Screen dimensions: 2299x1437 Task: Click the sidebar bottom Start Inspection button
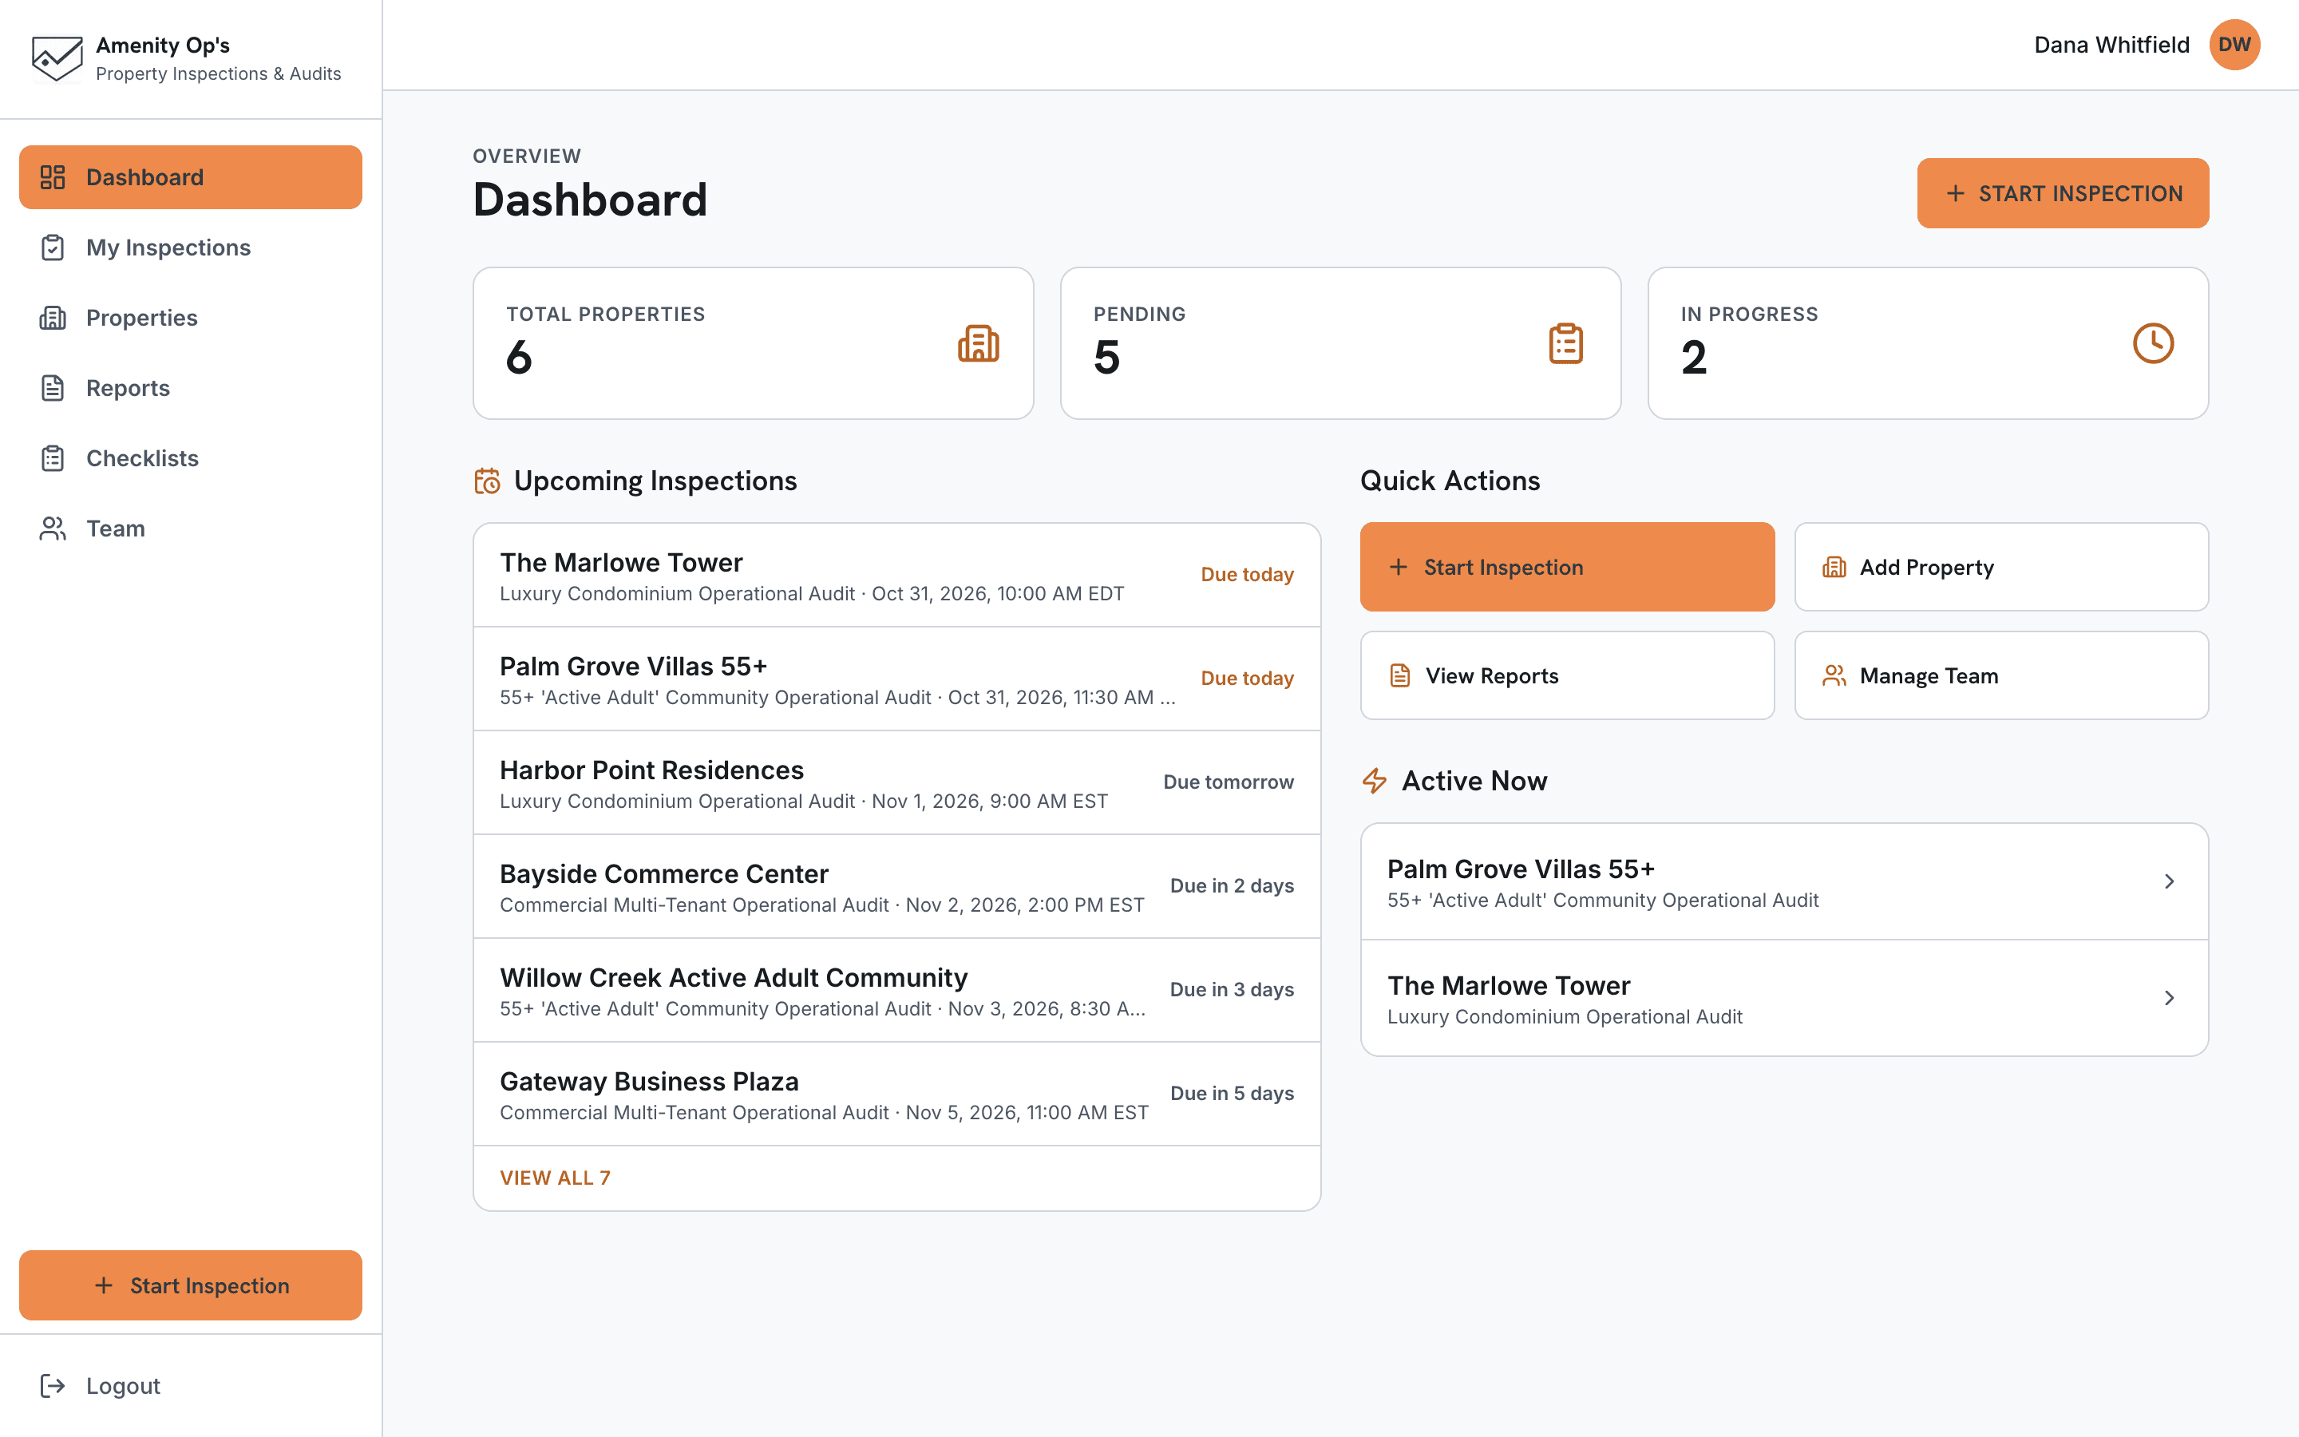[190, 1285]
